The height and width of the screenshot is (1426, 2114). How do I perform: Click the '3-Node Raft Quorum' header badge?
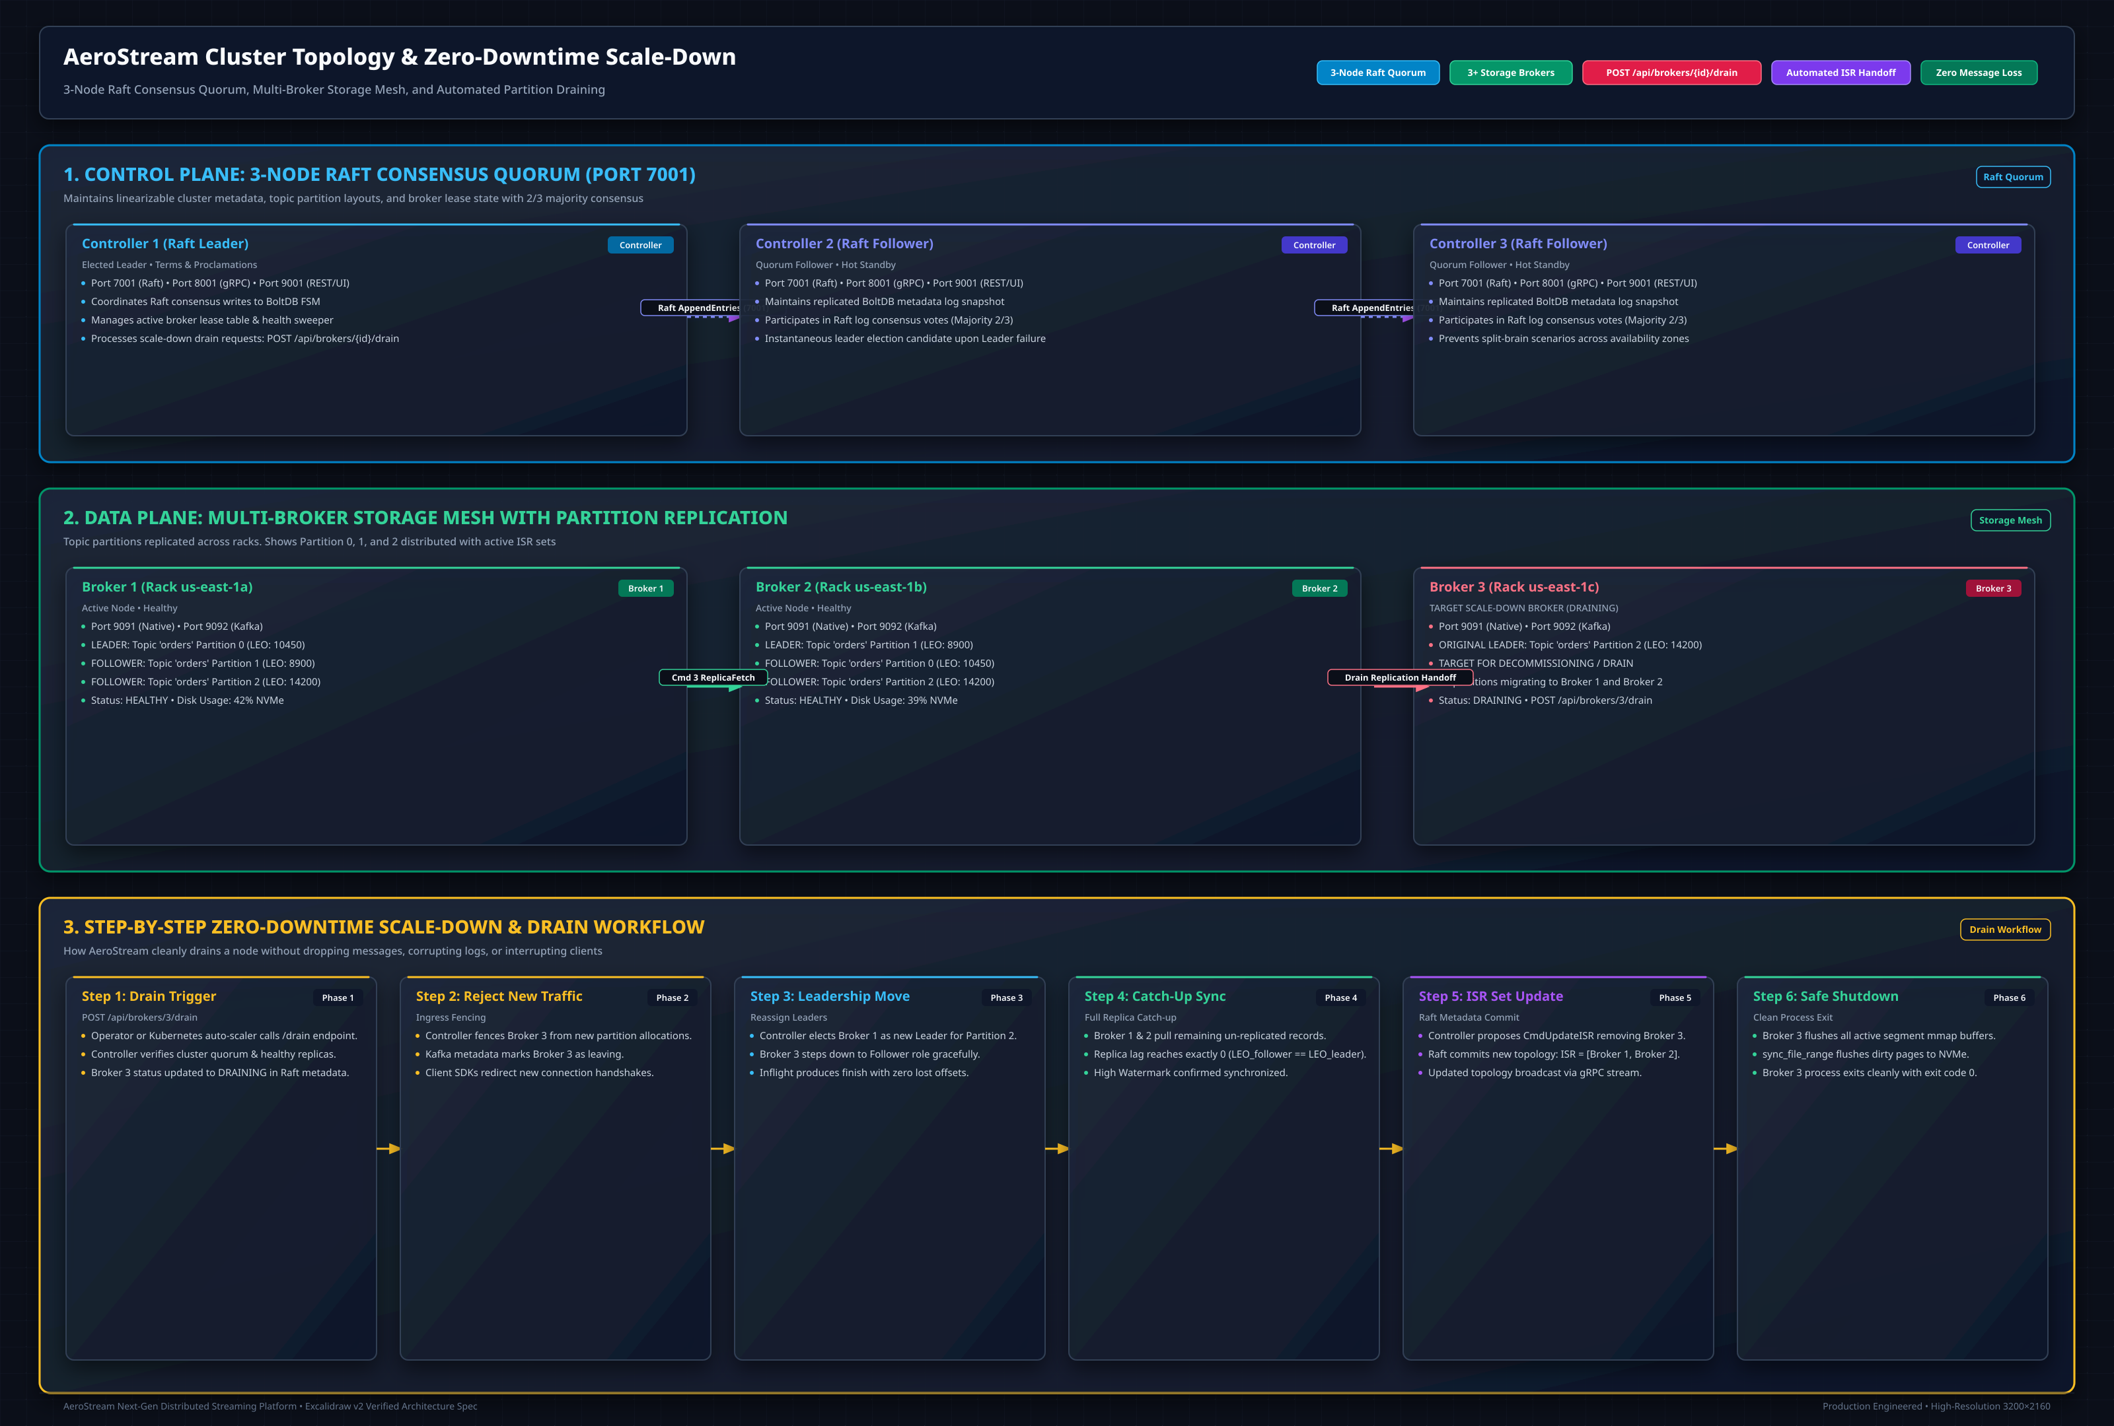click(1377, 73)
